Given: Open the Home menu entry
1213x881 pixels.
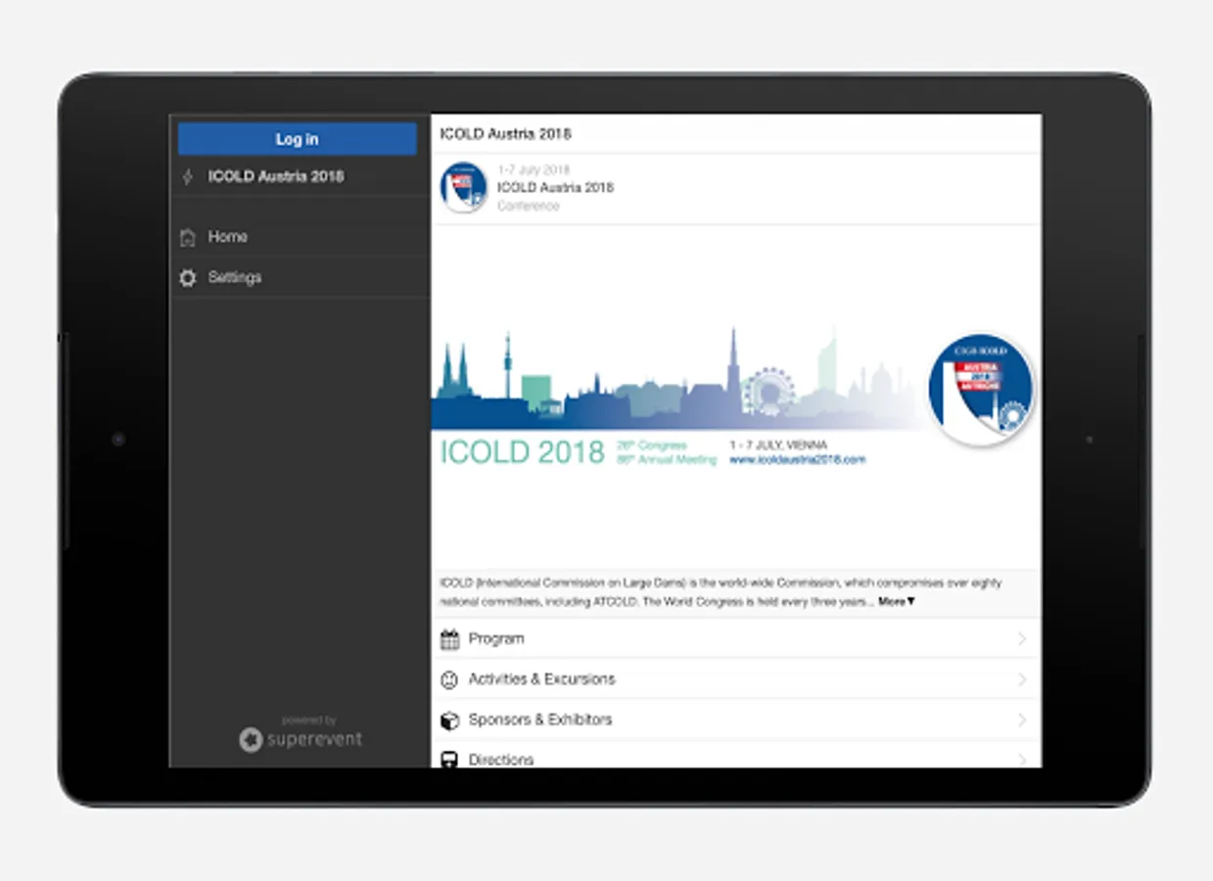Looking at the screenshot, I should point(300,237).
